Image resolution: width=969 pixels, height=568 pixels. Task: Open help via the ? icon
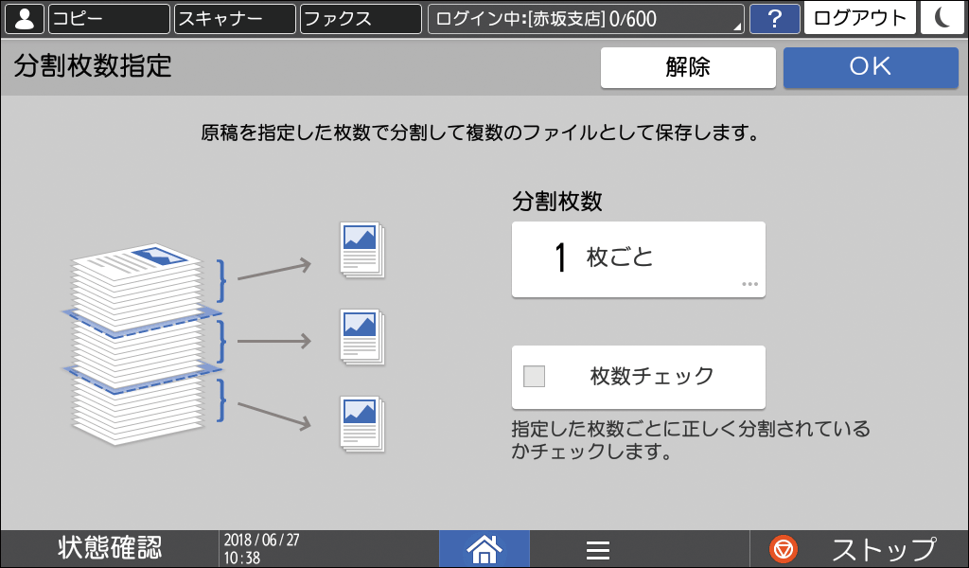[775, 18]
